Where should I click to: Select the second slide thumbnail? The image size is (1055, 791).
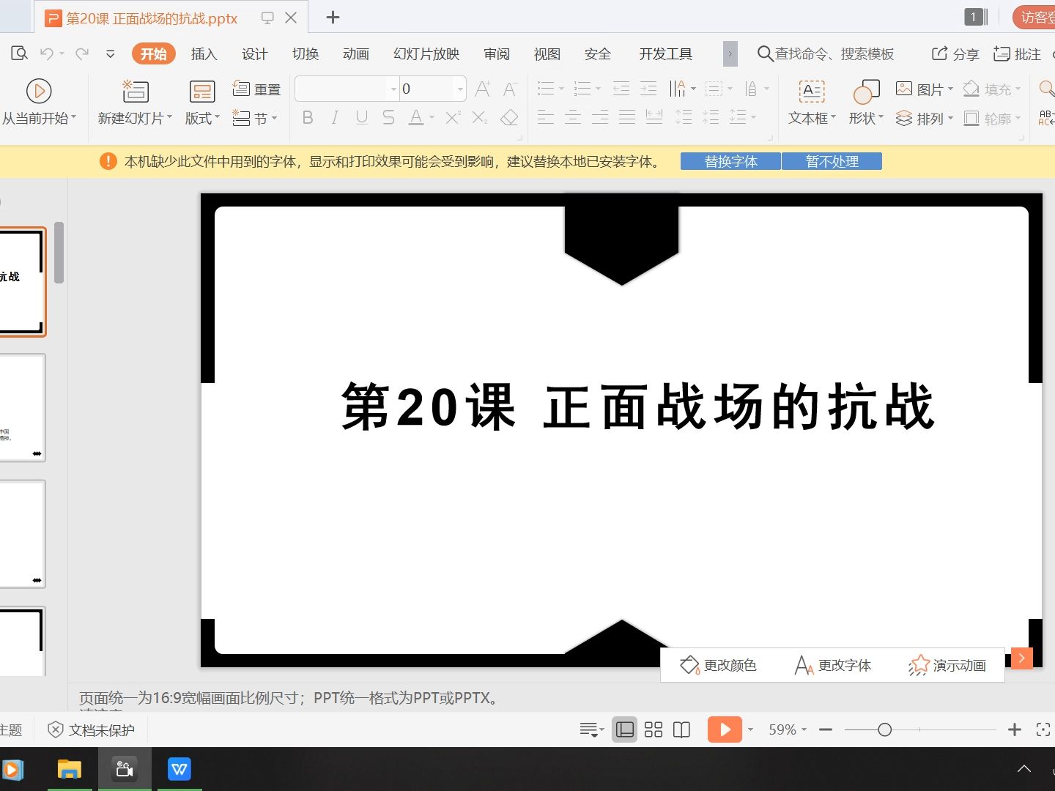[22, 408]
